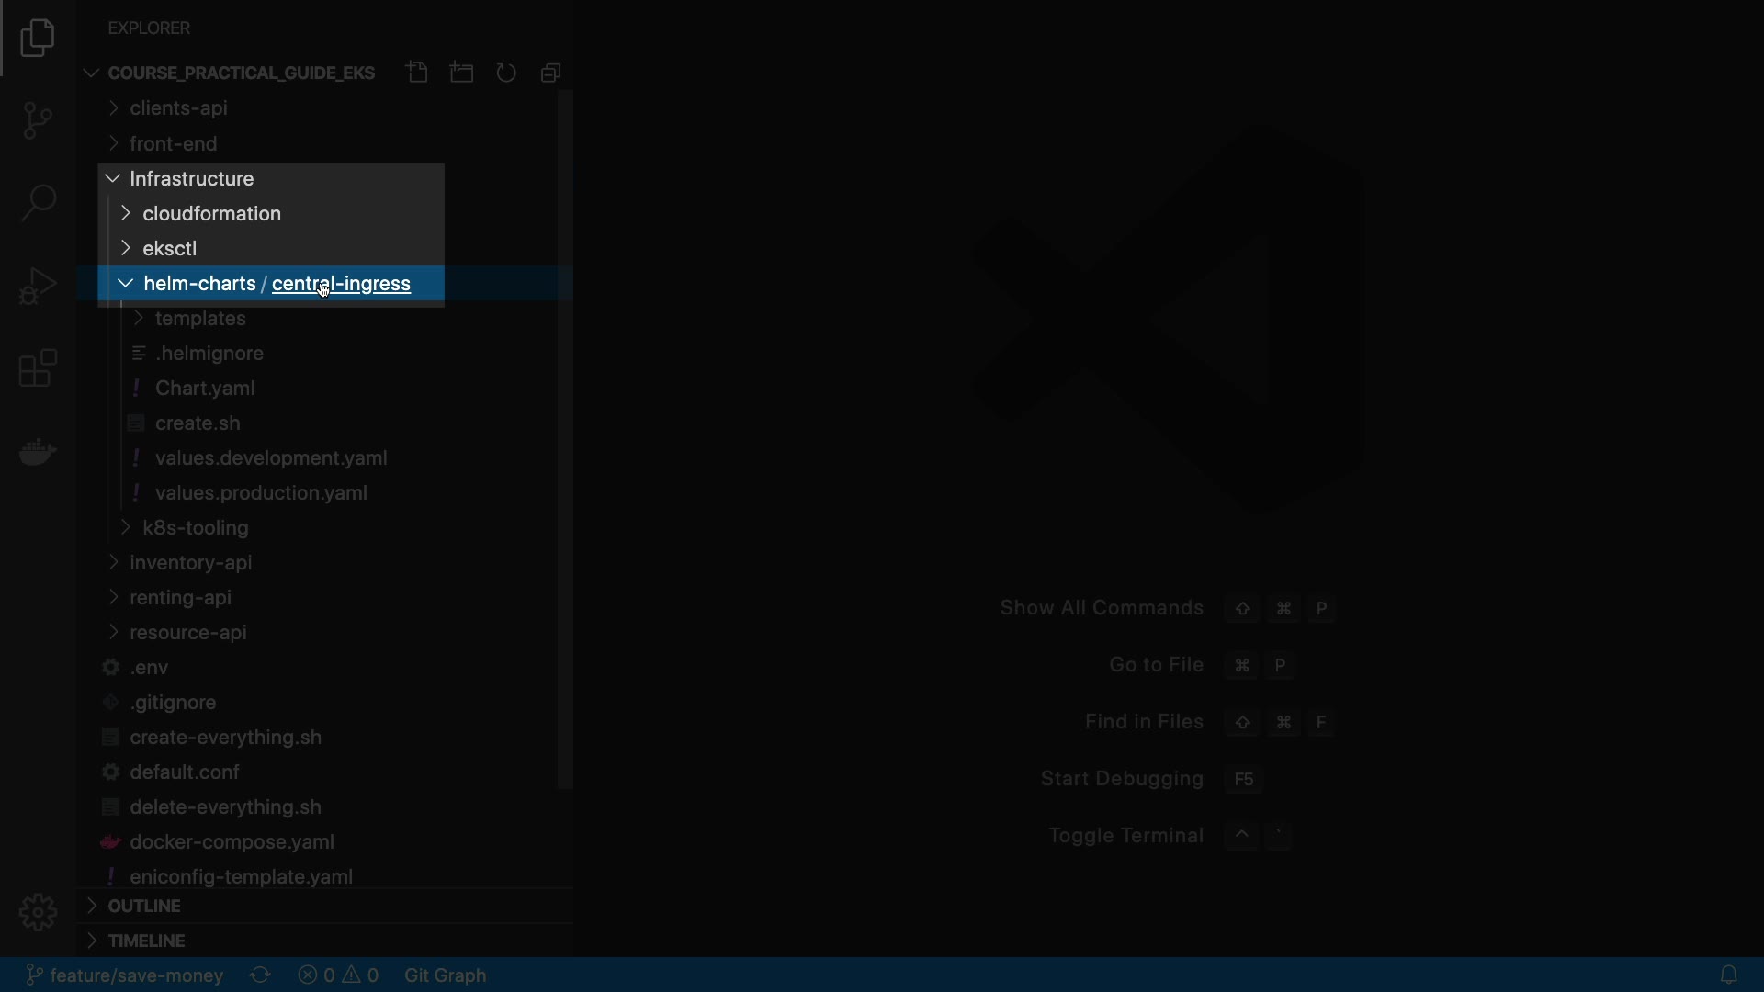Expand the templates folder

(200, 318)
